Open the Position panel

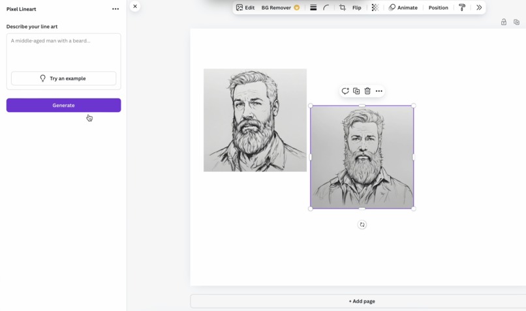pyautogui.click(x=438, y=8)
